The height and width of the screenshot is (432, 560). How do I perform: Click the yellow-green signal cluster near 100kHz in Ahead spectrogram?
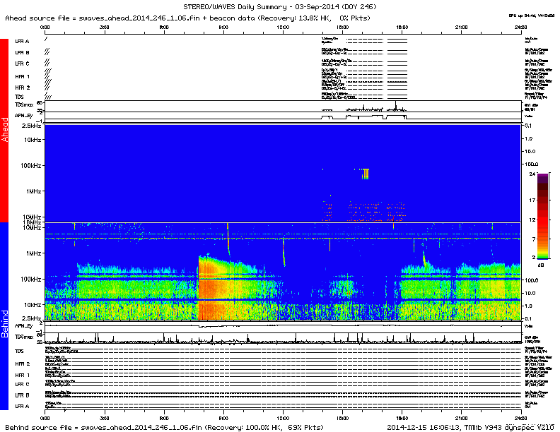pyautogui.click(x=365, y=174)
